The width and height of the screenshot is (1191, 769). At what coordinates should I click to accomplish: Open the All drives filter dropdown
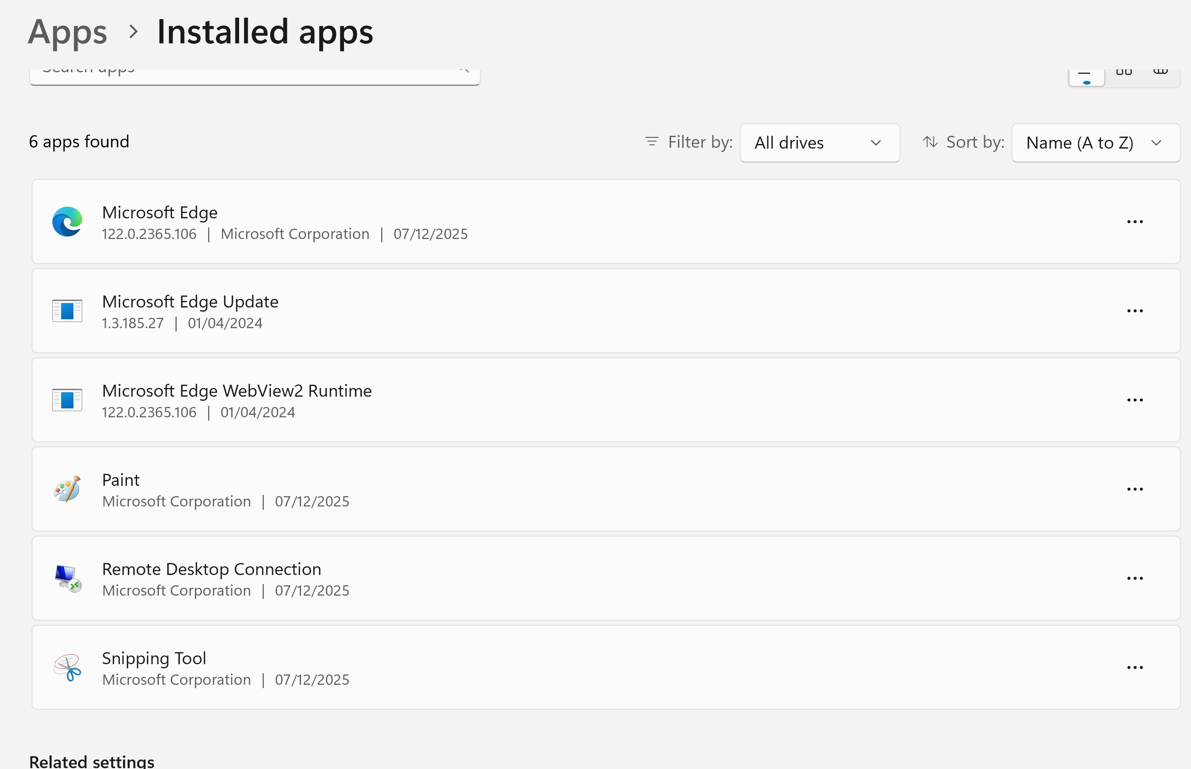click(x=819, y=143)
